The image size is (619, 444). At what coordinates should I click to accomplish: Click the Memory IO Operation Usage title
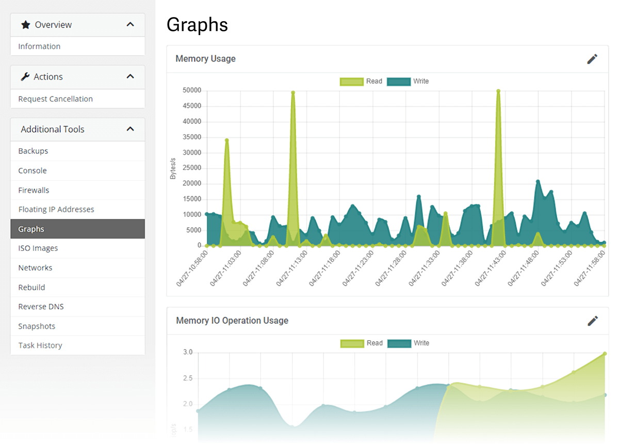coord(232,321)
